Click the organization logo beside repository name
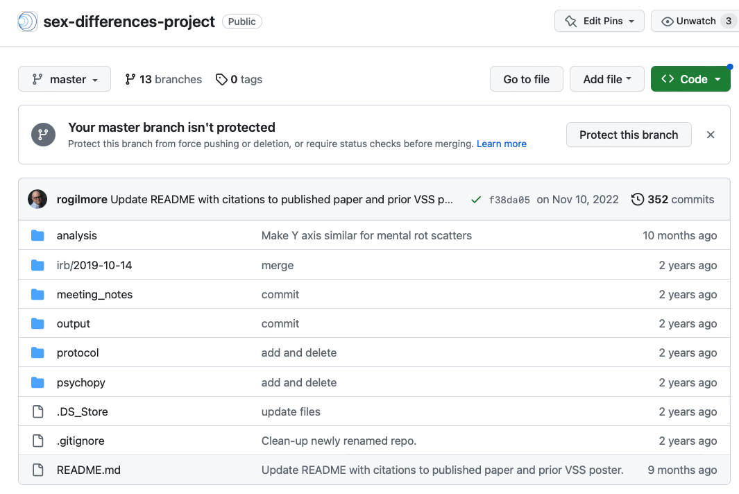Viewport: 739px width, 494px height. pos(28,22)
